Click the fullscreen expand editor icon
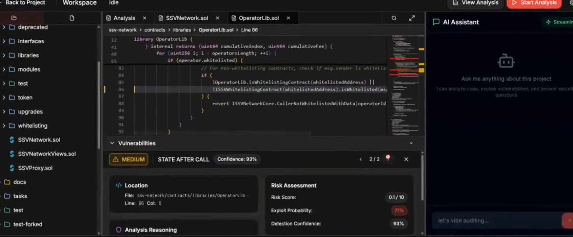 click(x=412, y=18)
